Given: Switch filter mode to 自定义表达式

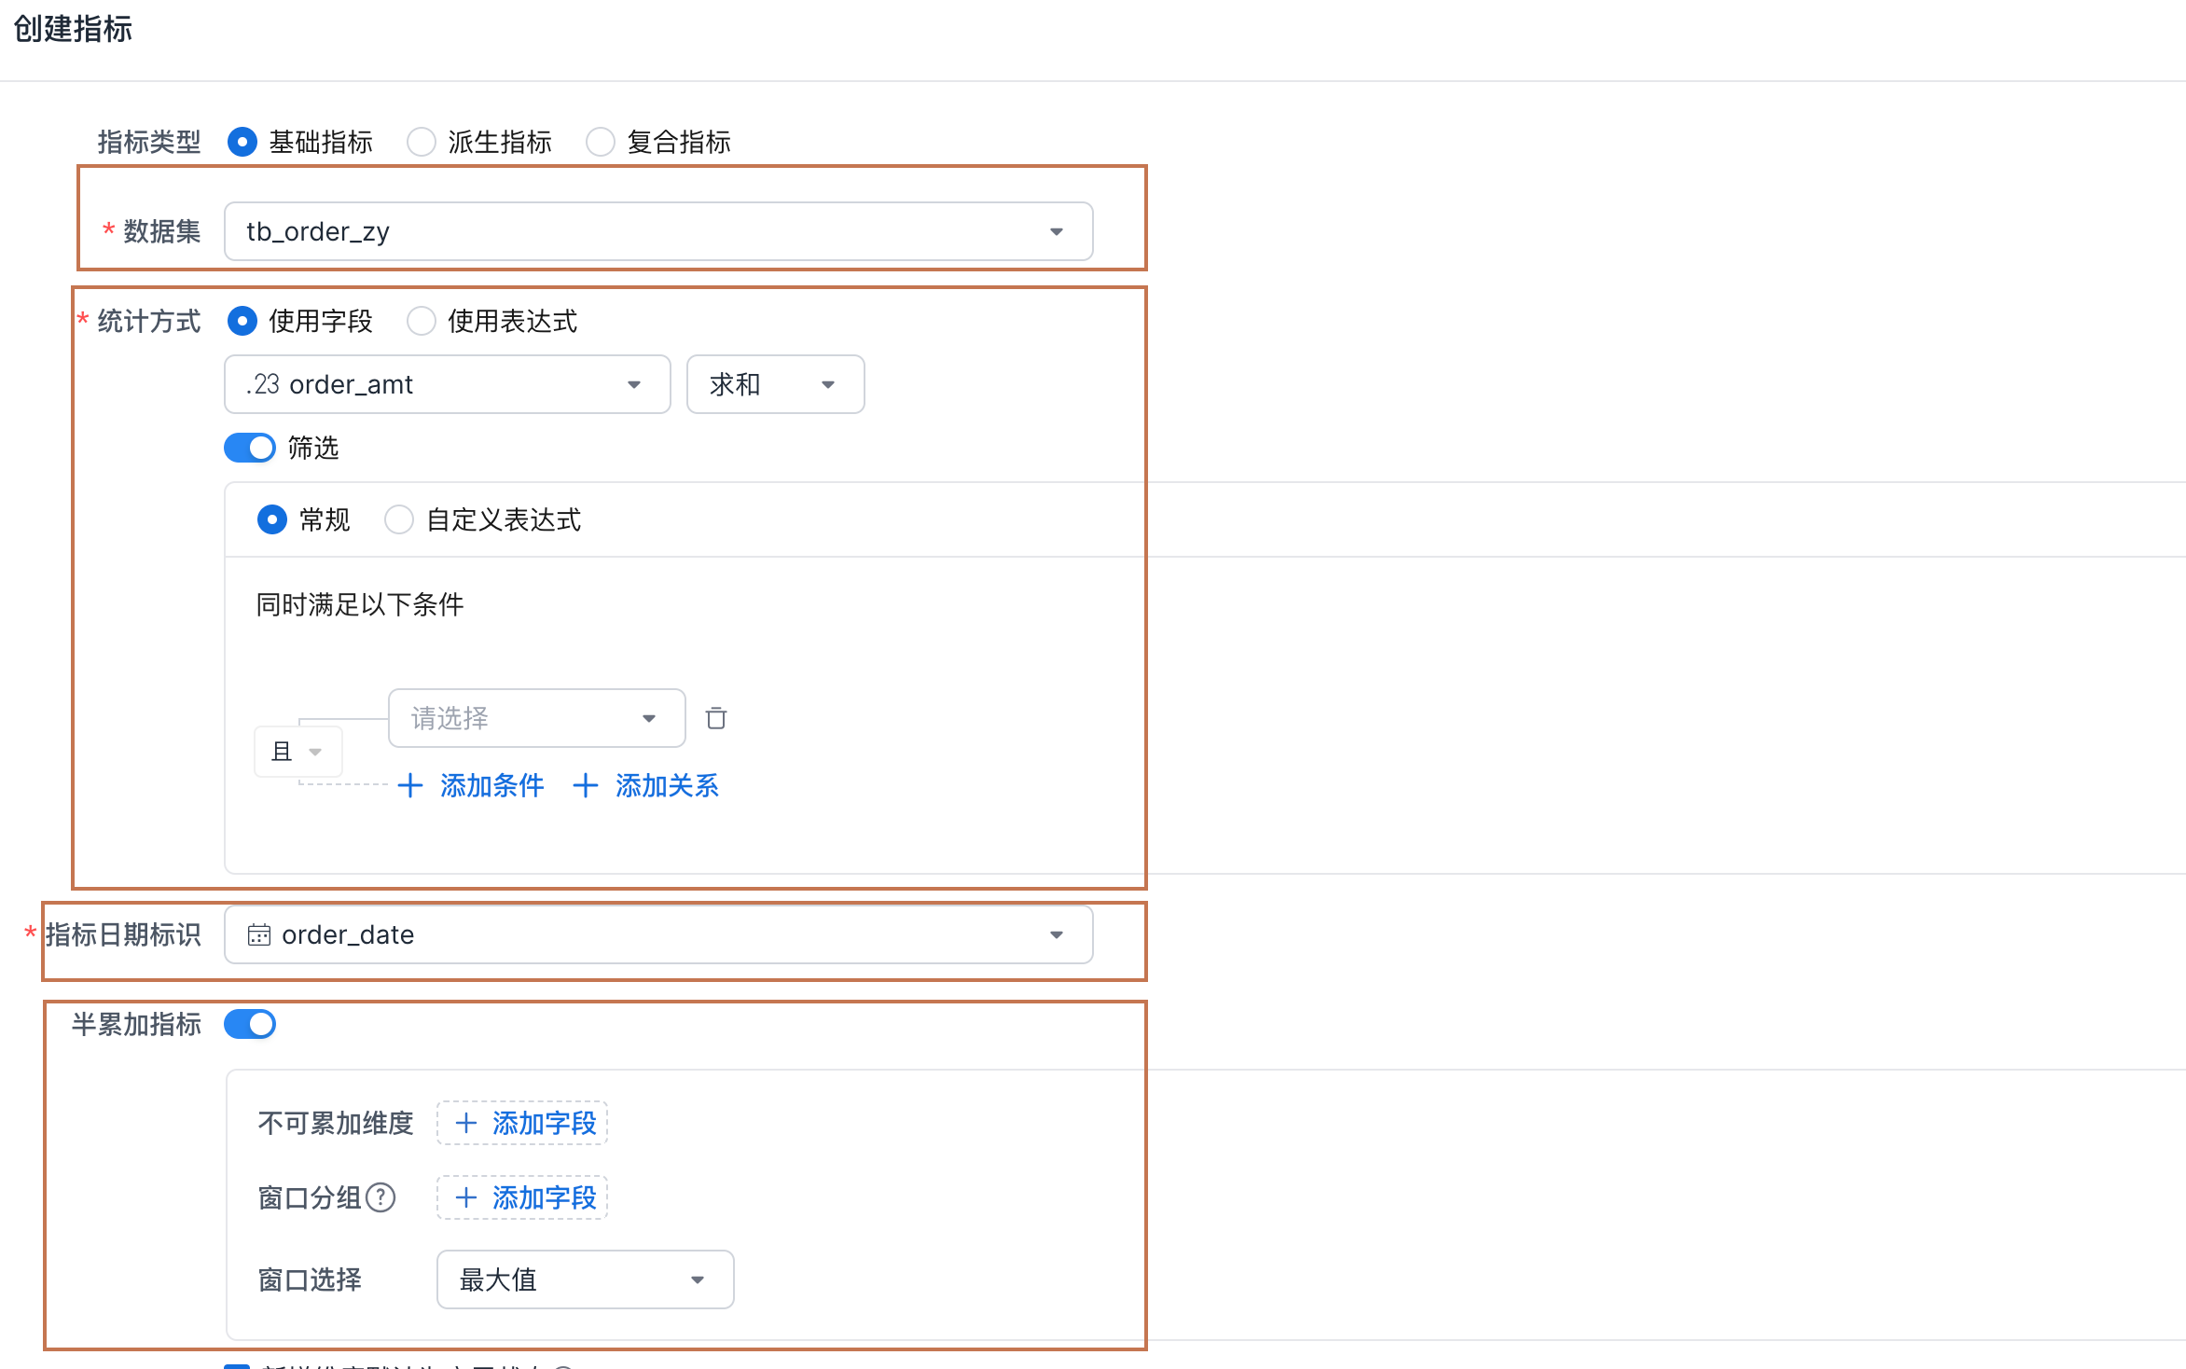Looking at the screenshot, I should [x=399, y=519].
